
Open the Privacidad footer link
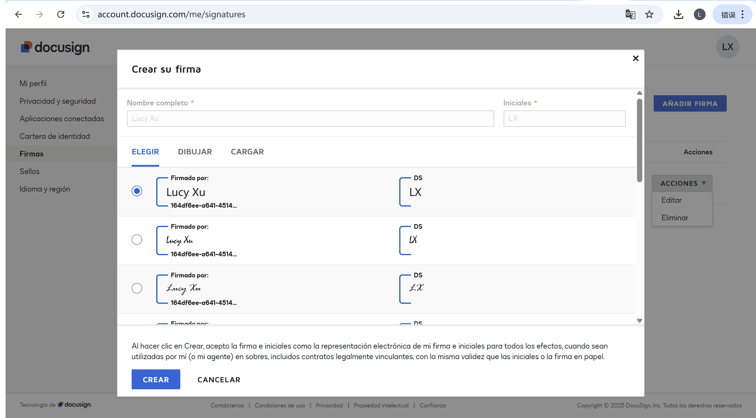pos(329,405)
